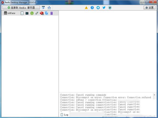
Task: Open the Twitter bird icon
Action: point(104,8)
